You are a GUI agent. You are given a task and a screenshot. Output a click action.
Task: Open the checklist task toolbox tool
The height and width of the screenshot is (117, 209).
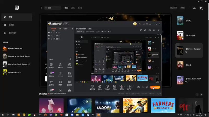tap(69, 66)
